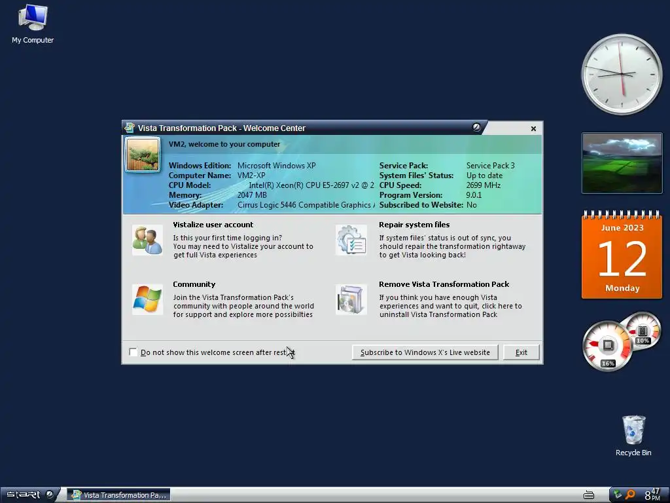Click the Intel(R) Xeon(R) CPU model text
Screen dimensions: 670x503
point(311,185)
